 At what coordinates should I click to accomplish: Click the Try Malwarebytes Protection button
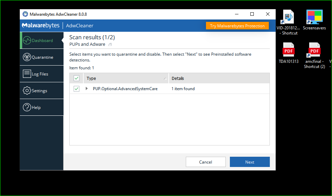[x=237, y=26]
